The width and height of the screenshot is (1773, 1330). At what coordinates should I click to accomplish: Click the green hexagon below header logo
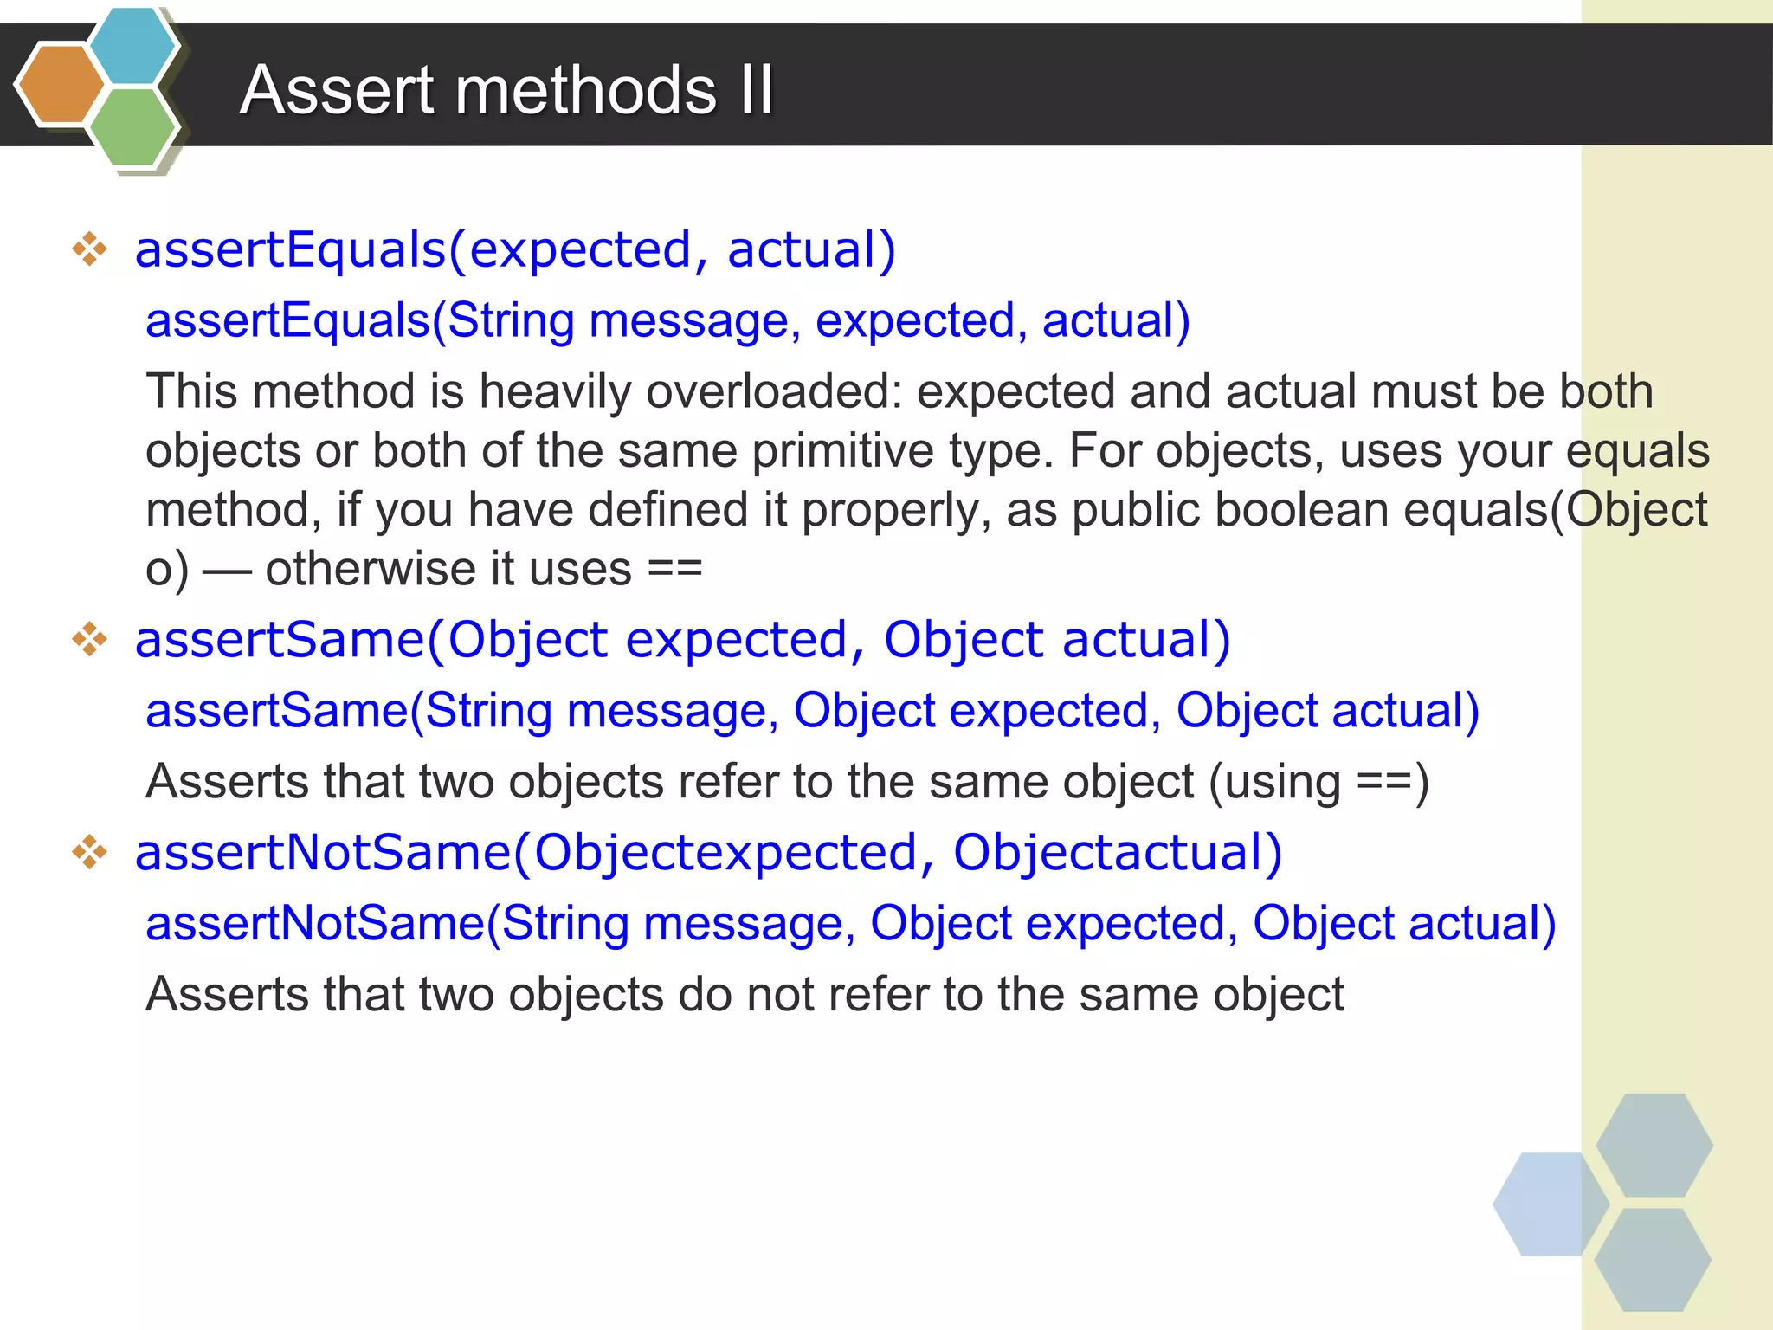134,126
